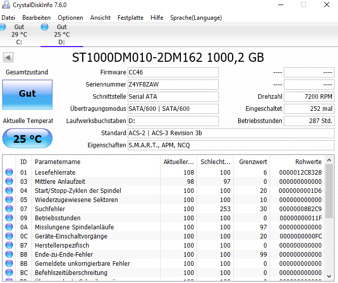Viewport: 338px width, 283px height.
Task: Click the Schnittstelle field Serial ATA
Action: tap(173, 97)
